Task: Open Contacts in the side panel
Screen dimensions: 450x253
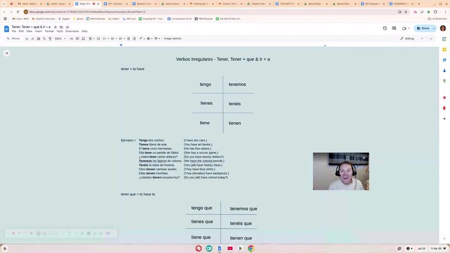Action: tap(444, 71)
